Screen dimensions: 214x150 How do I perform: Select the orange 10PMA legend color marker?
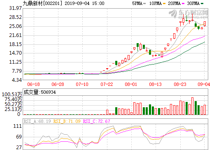(164, 4)
